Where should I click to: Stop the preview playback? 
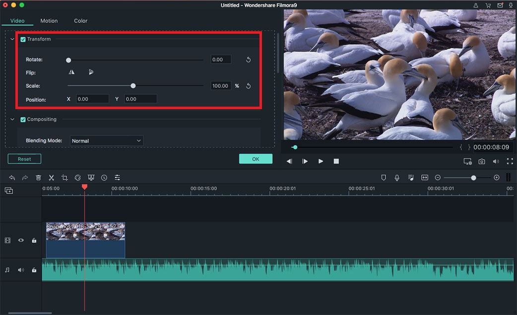pos(336,161)
